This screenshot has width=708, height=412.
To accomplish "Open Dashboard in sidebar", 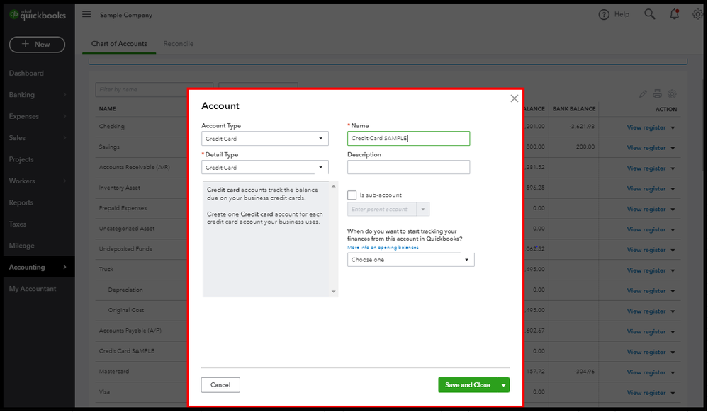I will tap(26, 73).
